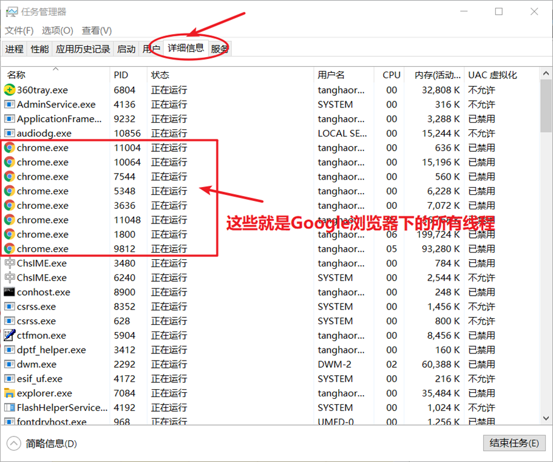Click the audiodg.exe process icon
Image resolution: width=553 pixels, height=462 pixels.
[10, 134]
